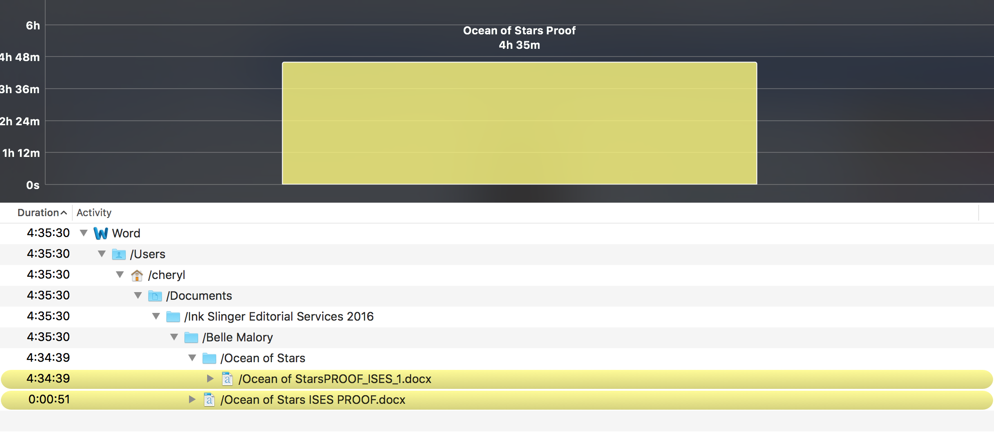Image resolution: width=994 pixels, height=435 pixels.
Task: Click the Activity column header
Action: click(94, 213)
